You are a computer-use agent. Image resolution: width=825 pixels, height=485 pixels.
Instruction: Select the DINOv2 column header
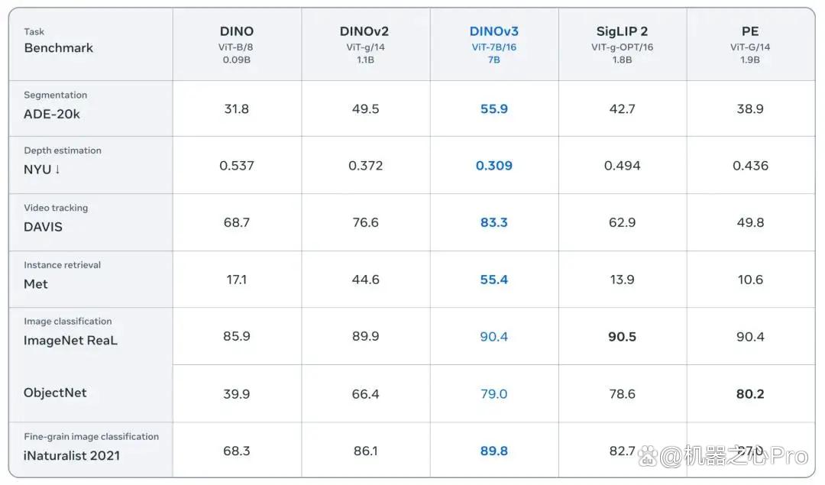coord(364,45)
